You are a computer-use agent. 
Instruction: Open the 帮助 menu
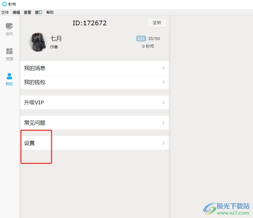[50, 12]
